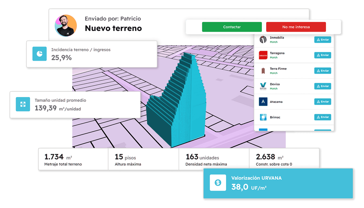Click the red Tarragona company logo
This screenshot has width=364, height=208.
click(263, 55)
